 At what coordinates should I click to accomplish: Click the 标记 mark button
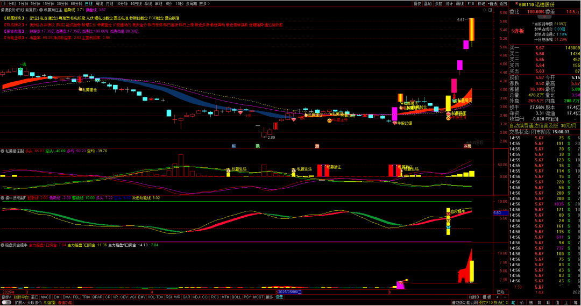tap(480, 3)
